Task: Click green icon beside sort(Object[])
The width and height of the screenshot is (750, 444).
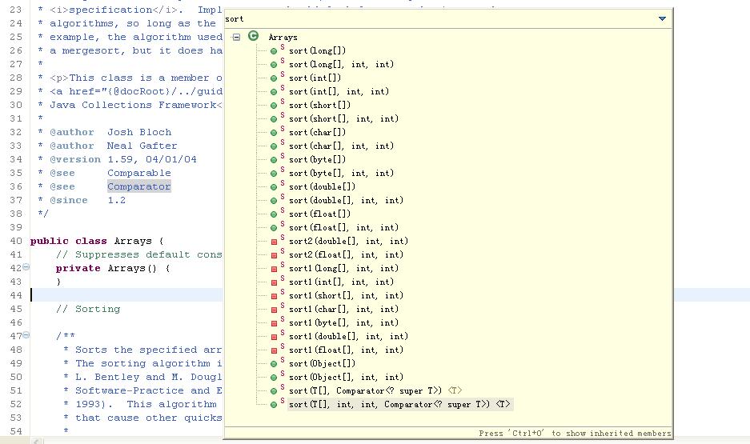Action: click(274, 364)
